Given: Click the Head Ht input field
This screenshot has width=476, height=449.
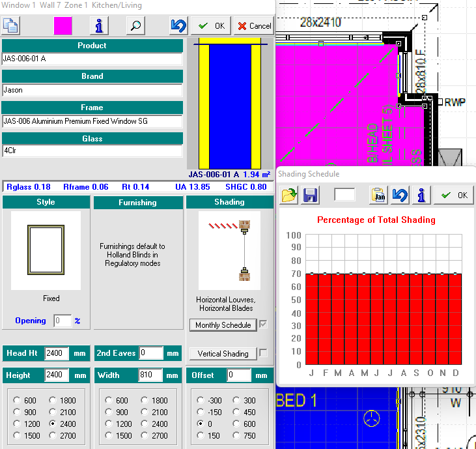Looking at the screenshot, I should pyautogui.click(x=57, y=353).
